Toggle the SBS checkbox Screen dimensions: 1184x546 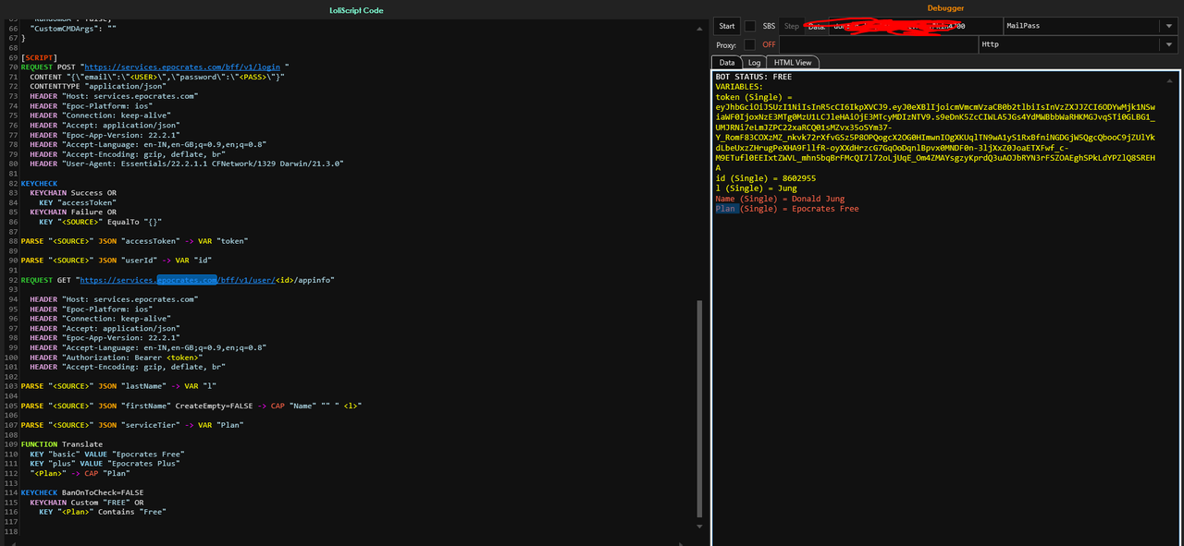click(750, 26)
